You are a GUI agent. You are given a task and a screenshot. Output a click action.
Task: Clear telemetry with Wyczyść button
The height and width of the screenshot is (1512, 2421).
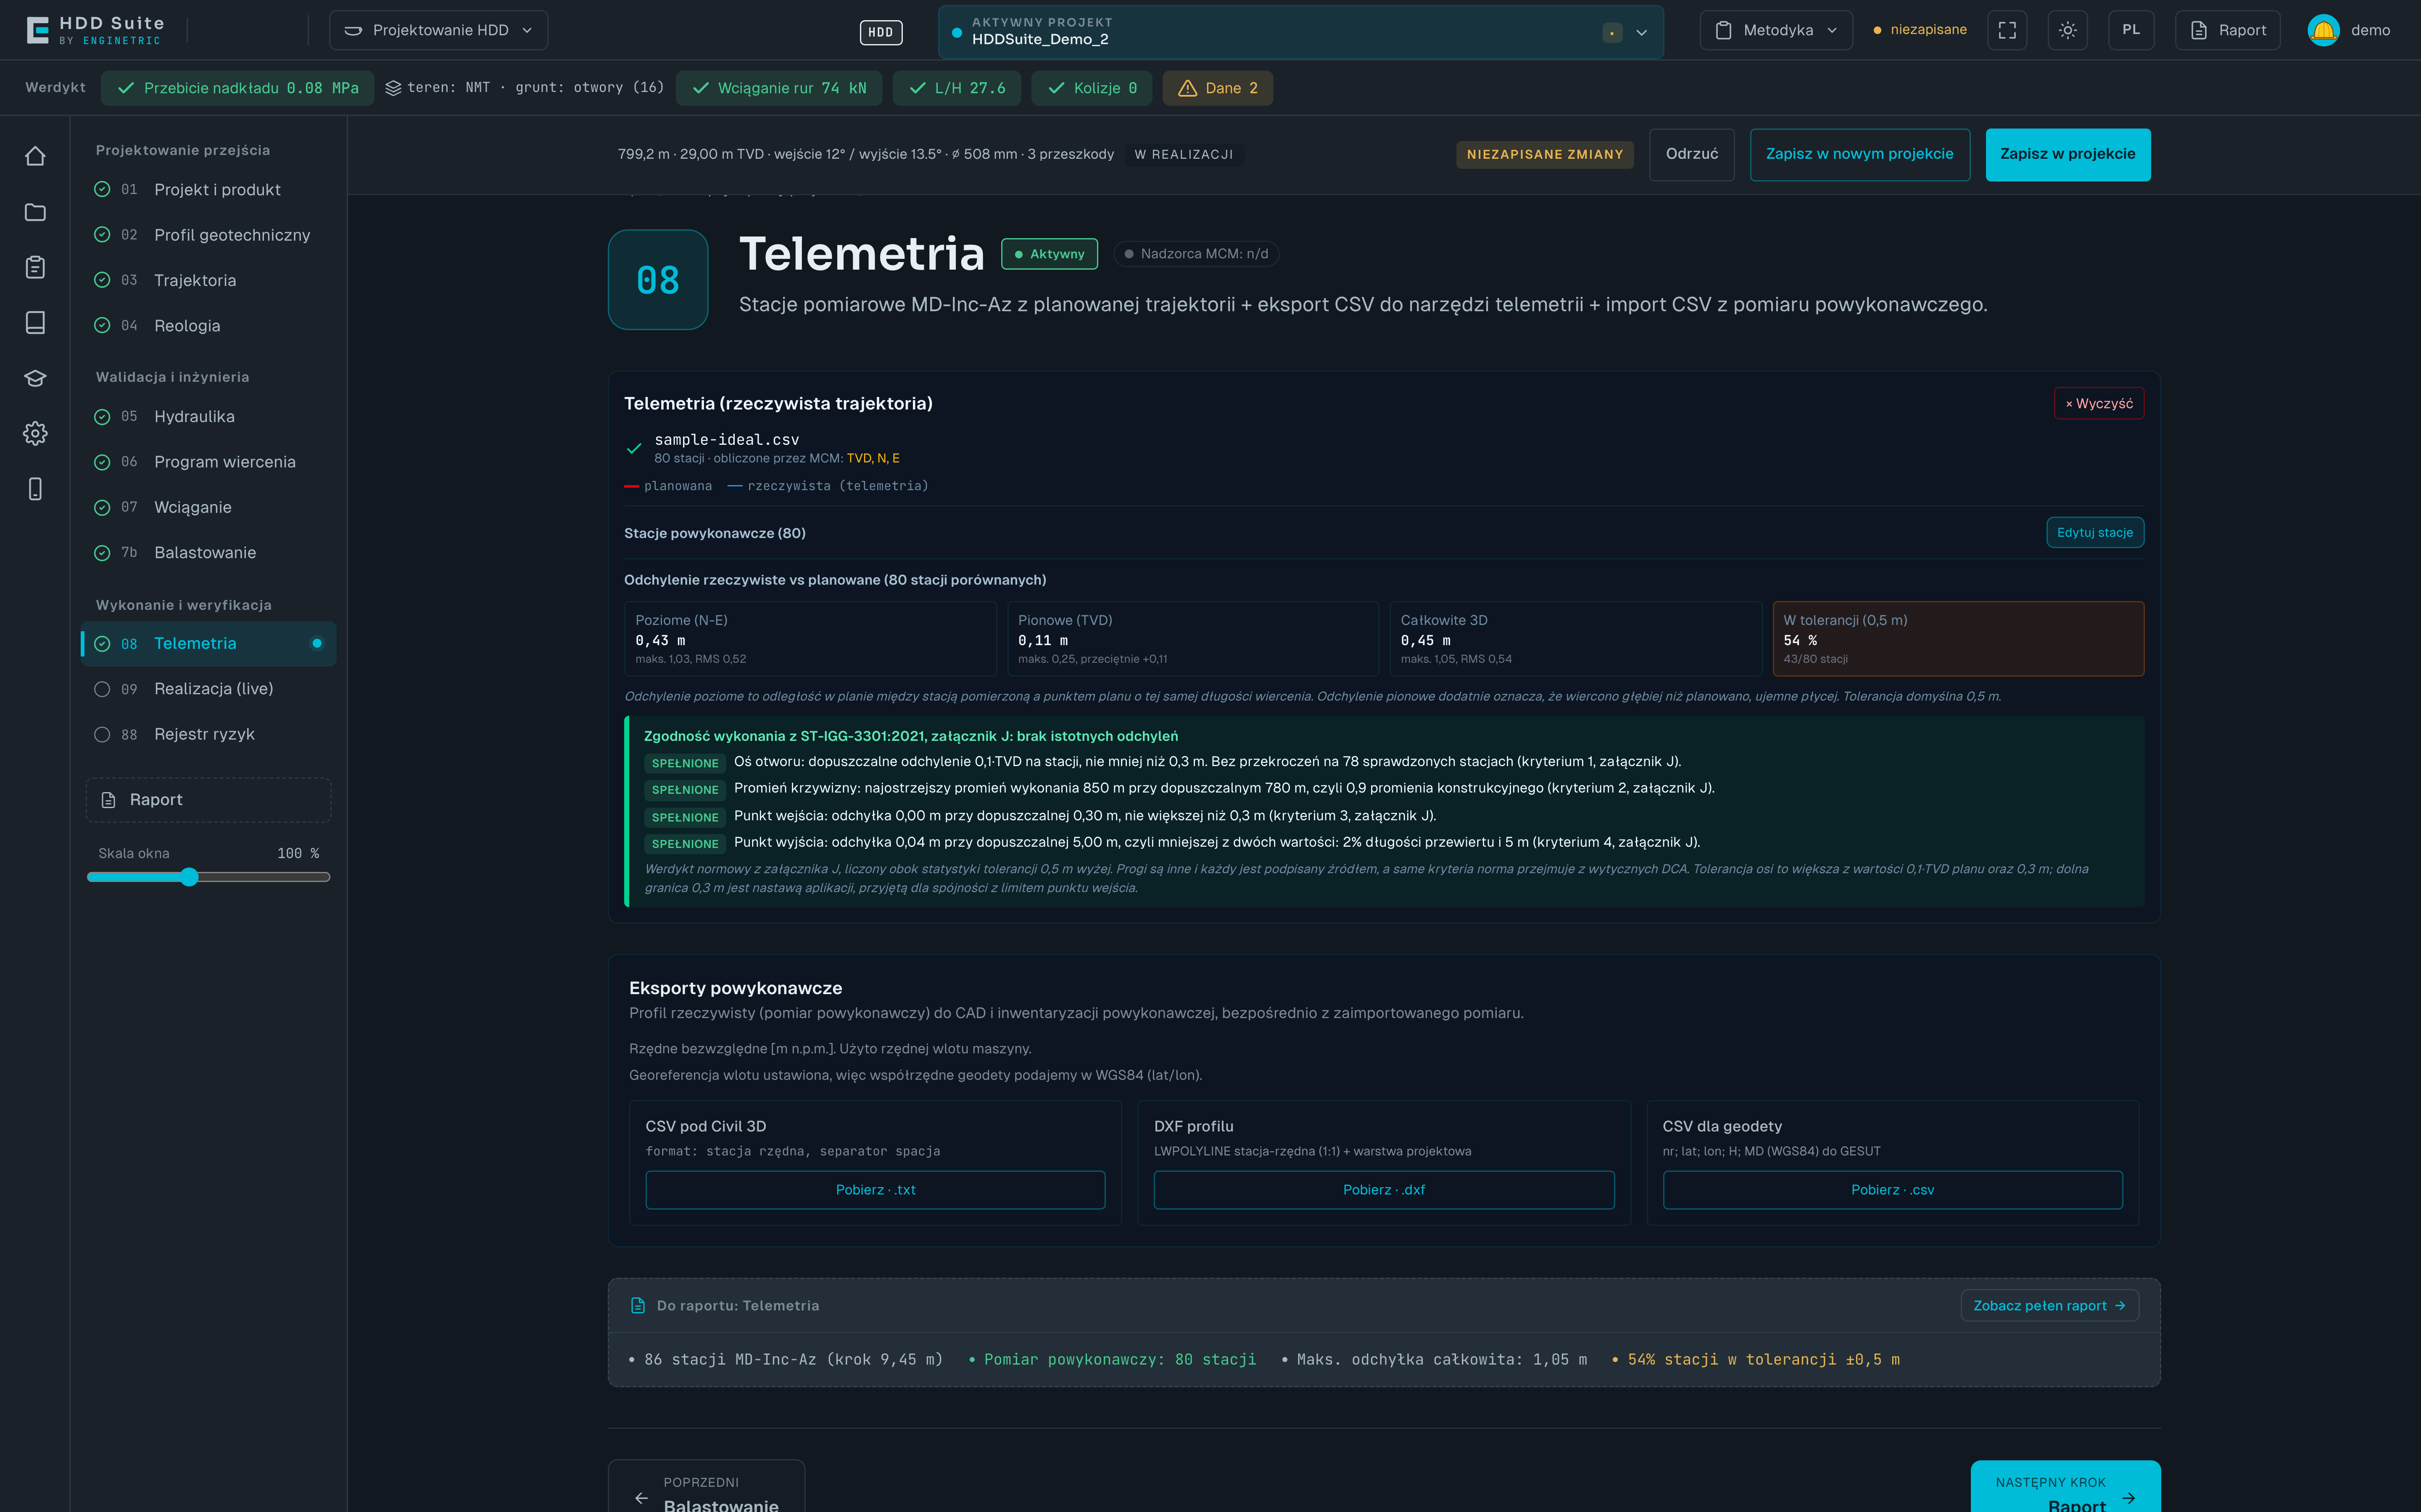tap(2099, 403)
